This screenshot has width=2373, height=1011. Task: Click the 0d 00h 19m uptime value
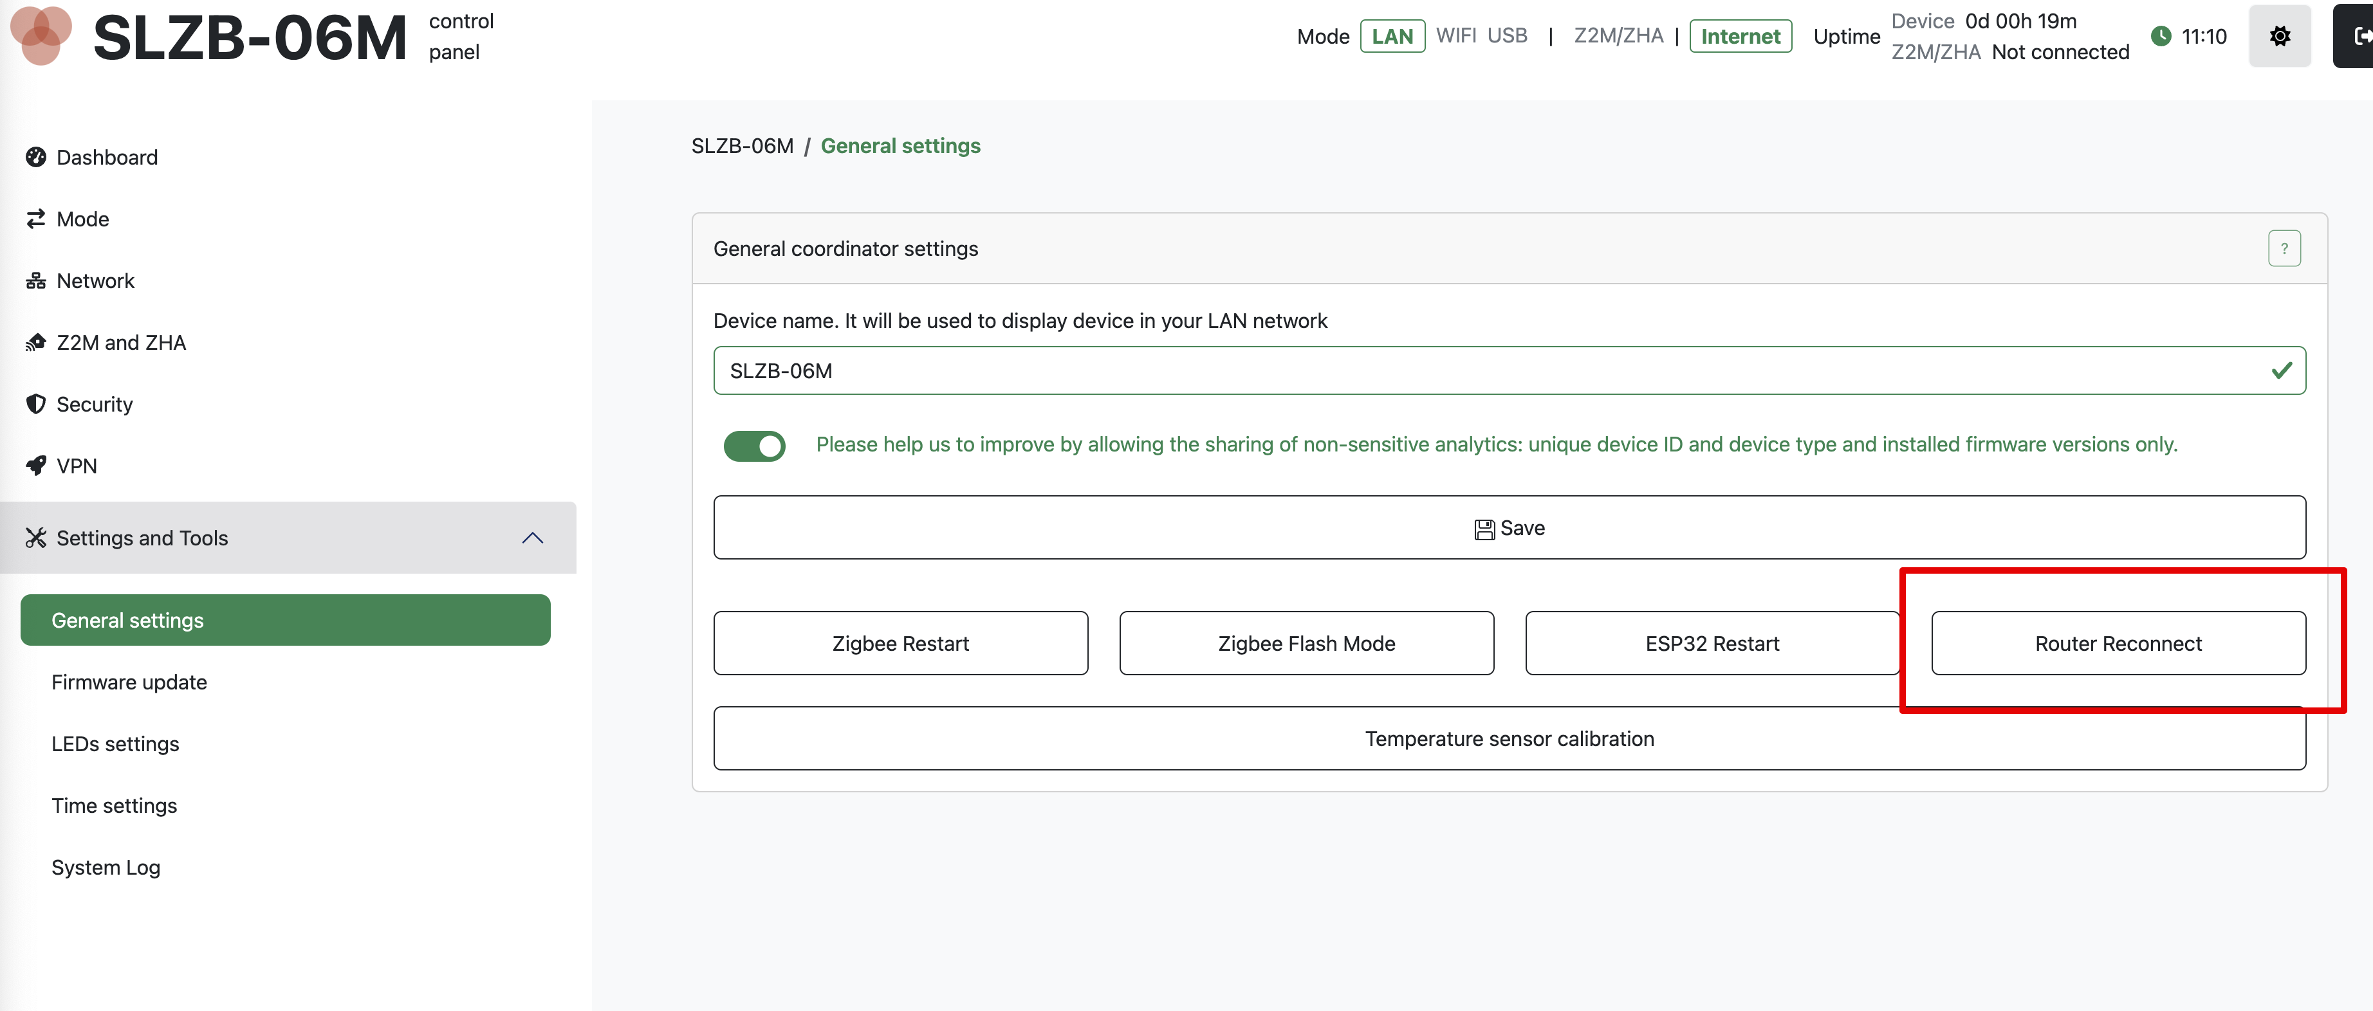pyautogui.click(x=2020, y=20)
